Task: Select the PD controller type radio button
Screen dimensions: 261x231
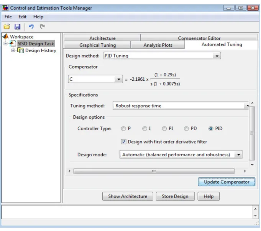Action: 186,128
